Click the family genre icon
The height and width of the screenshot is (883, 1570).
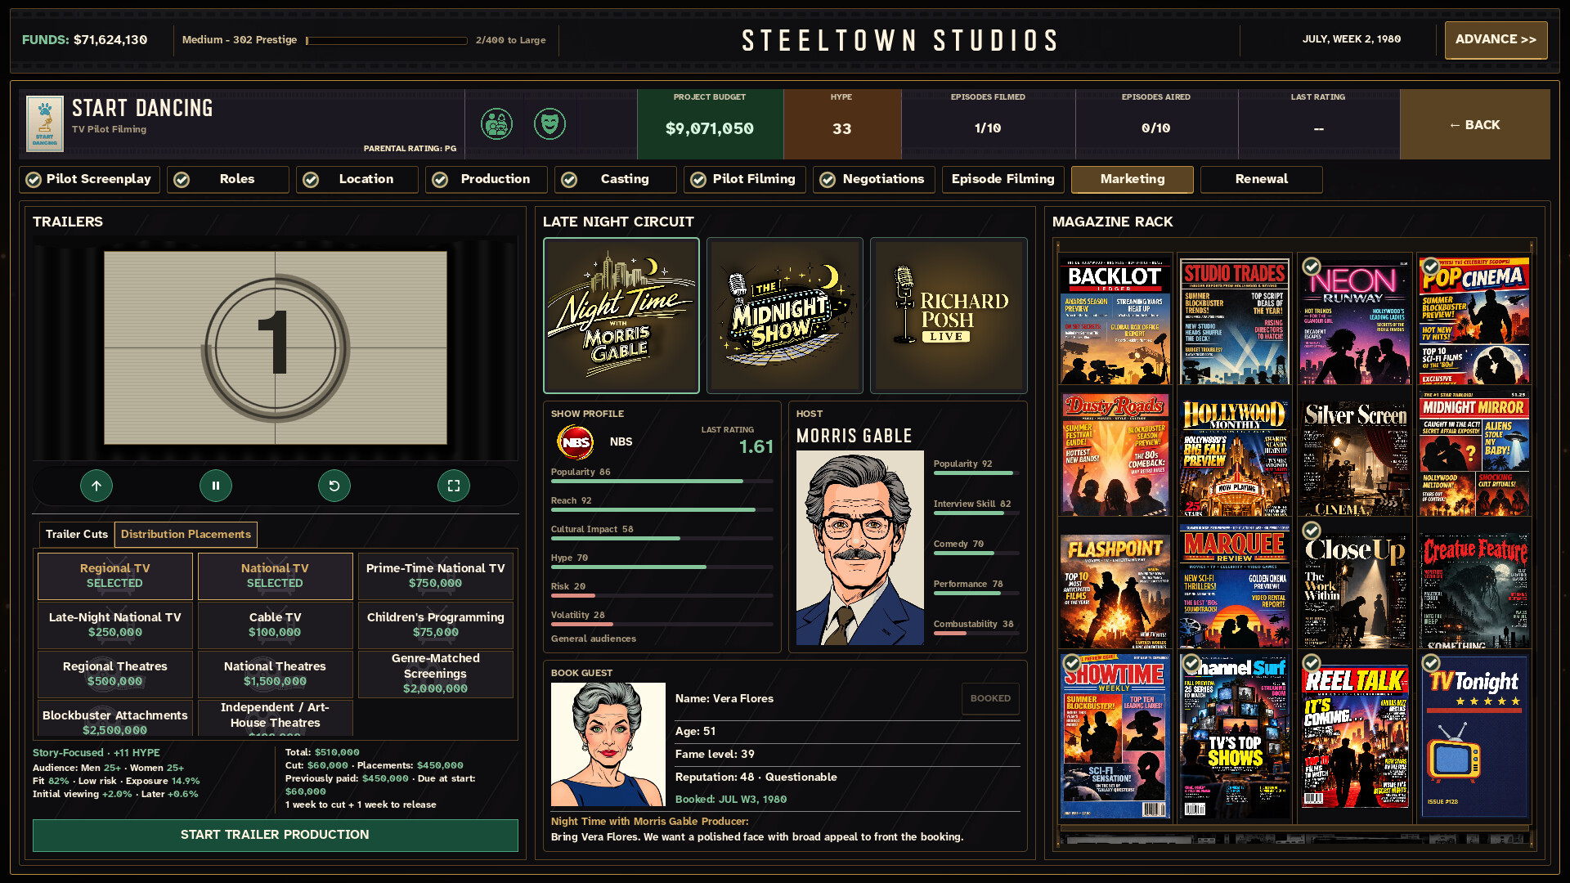point(496,124)
